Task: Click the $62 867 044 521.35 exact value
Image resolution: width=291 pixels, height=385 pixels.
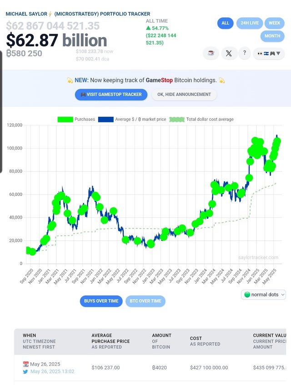Action: pyautogui.click(x=53, y=26)
